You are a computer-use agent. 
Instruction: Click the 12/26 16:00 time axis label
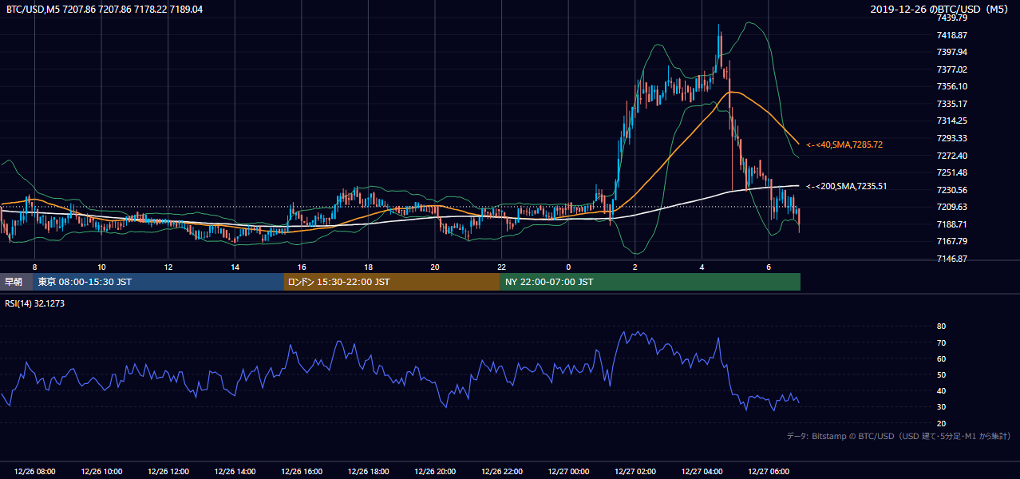pos(302,472)
